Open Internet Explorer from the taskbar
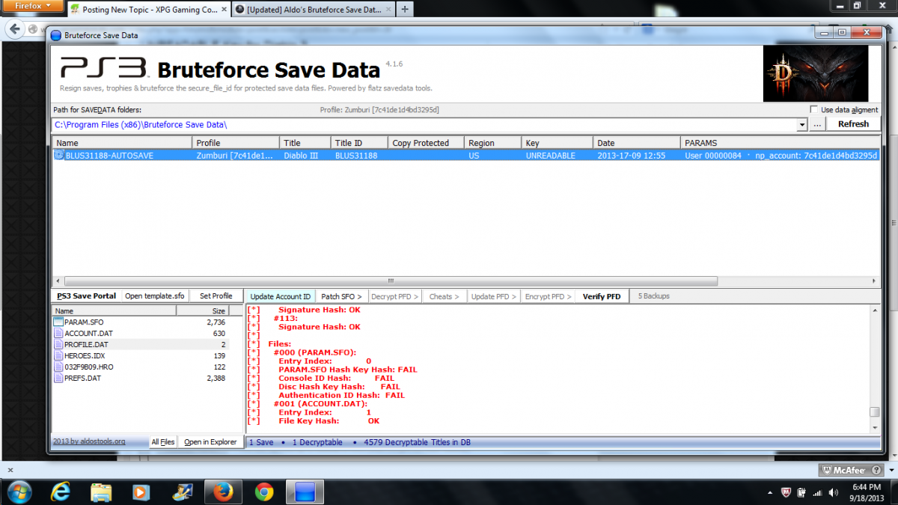The image size is (898, 505). [x=61, y=492]
